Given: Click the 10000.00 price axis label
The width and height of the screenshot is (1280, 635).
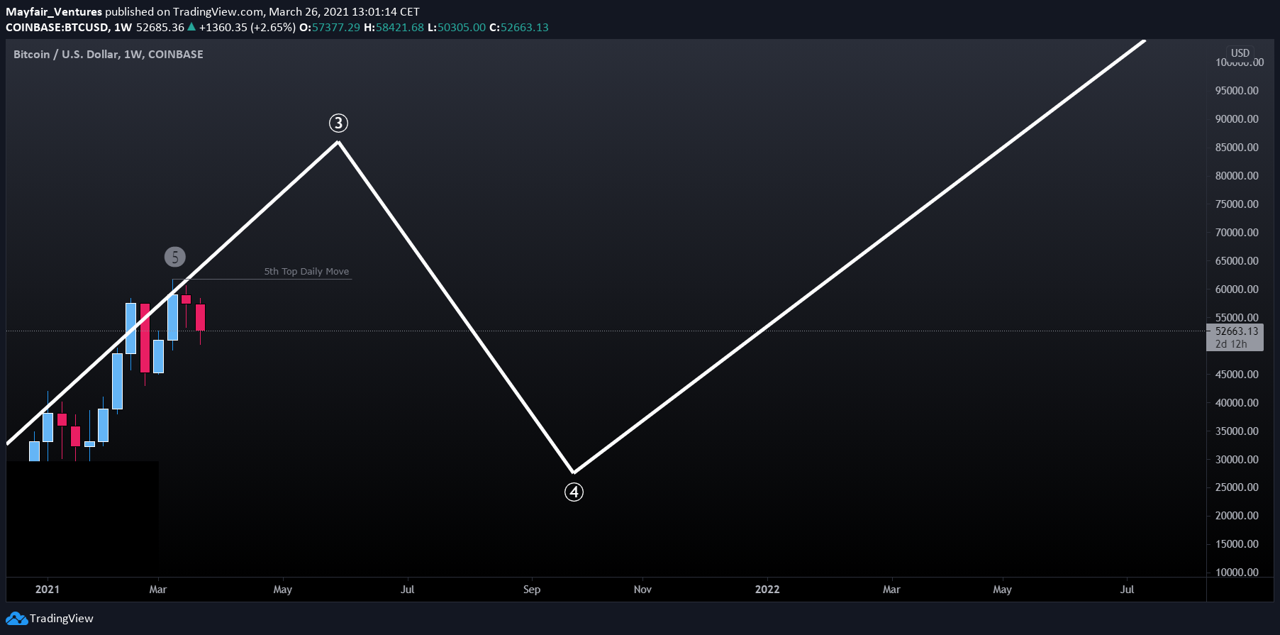Looking at the screenshot, I should (x=1237, y=573).
